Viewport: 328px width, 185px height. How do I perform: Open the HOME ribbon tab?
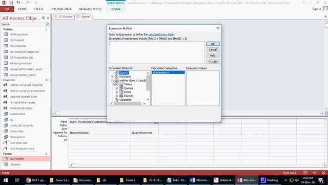coord(23,9)
